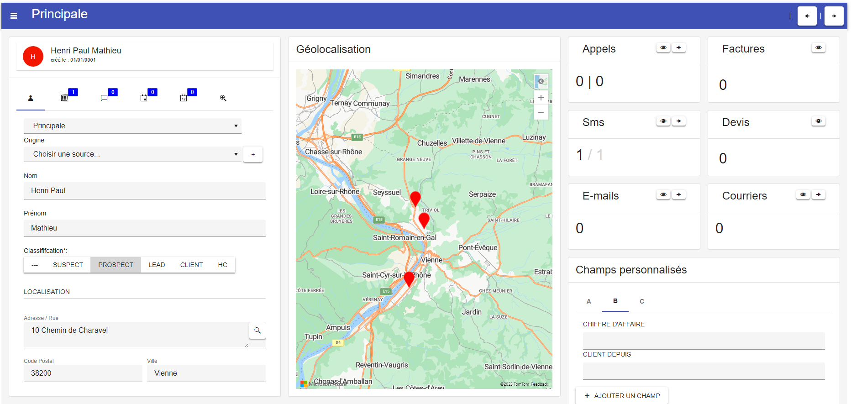Select CLIENT classification
Screen dimensions: 851x404
[x=191, y=265]
